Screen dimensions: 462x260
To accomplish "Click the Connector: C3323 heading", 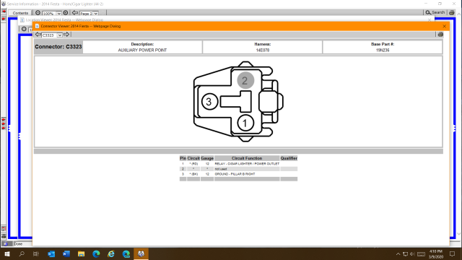I will pyautogui.click(x=58, y=47).
